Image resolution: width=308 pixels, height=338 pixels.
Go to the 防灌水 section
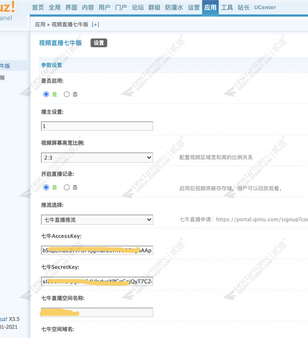coord(174,7)
